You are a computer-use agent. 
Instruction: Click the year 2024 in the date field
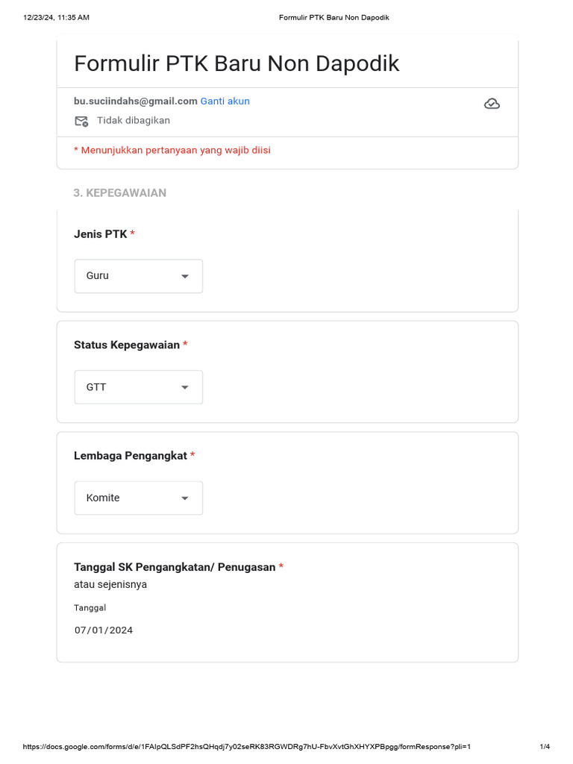coord(121,630)
